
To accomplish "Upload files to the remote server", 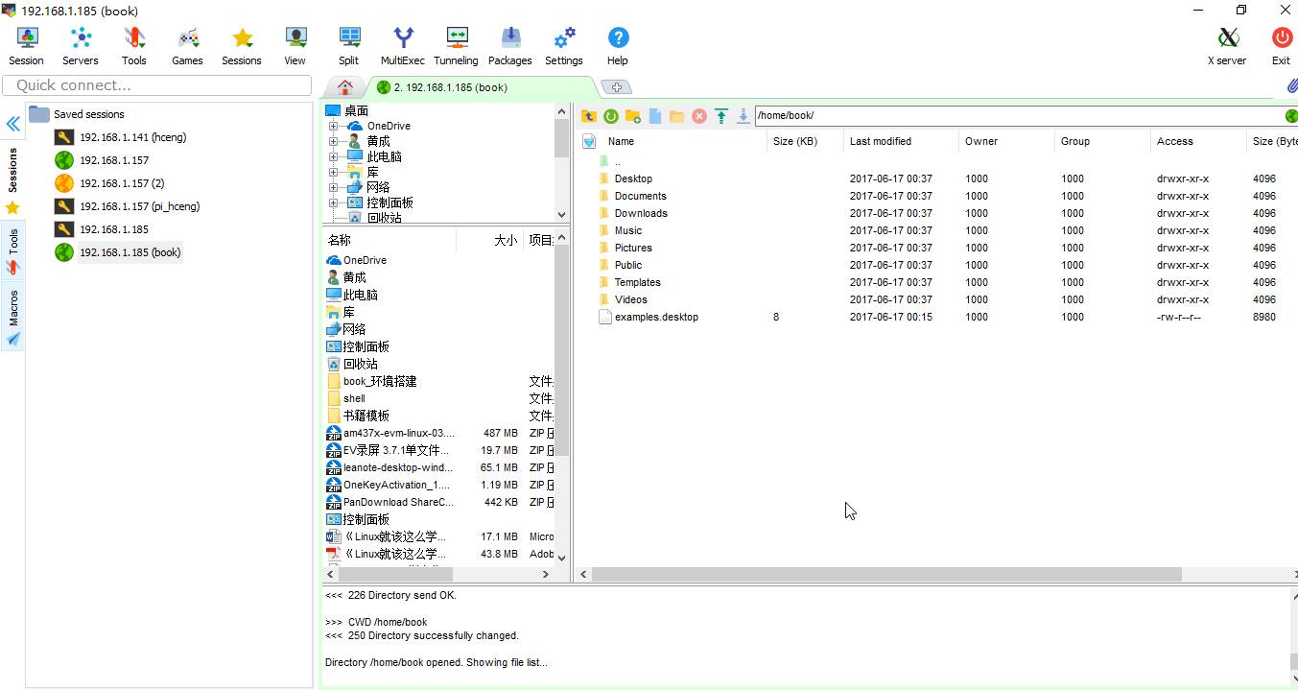I will point(721,116).
